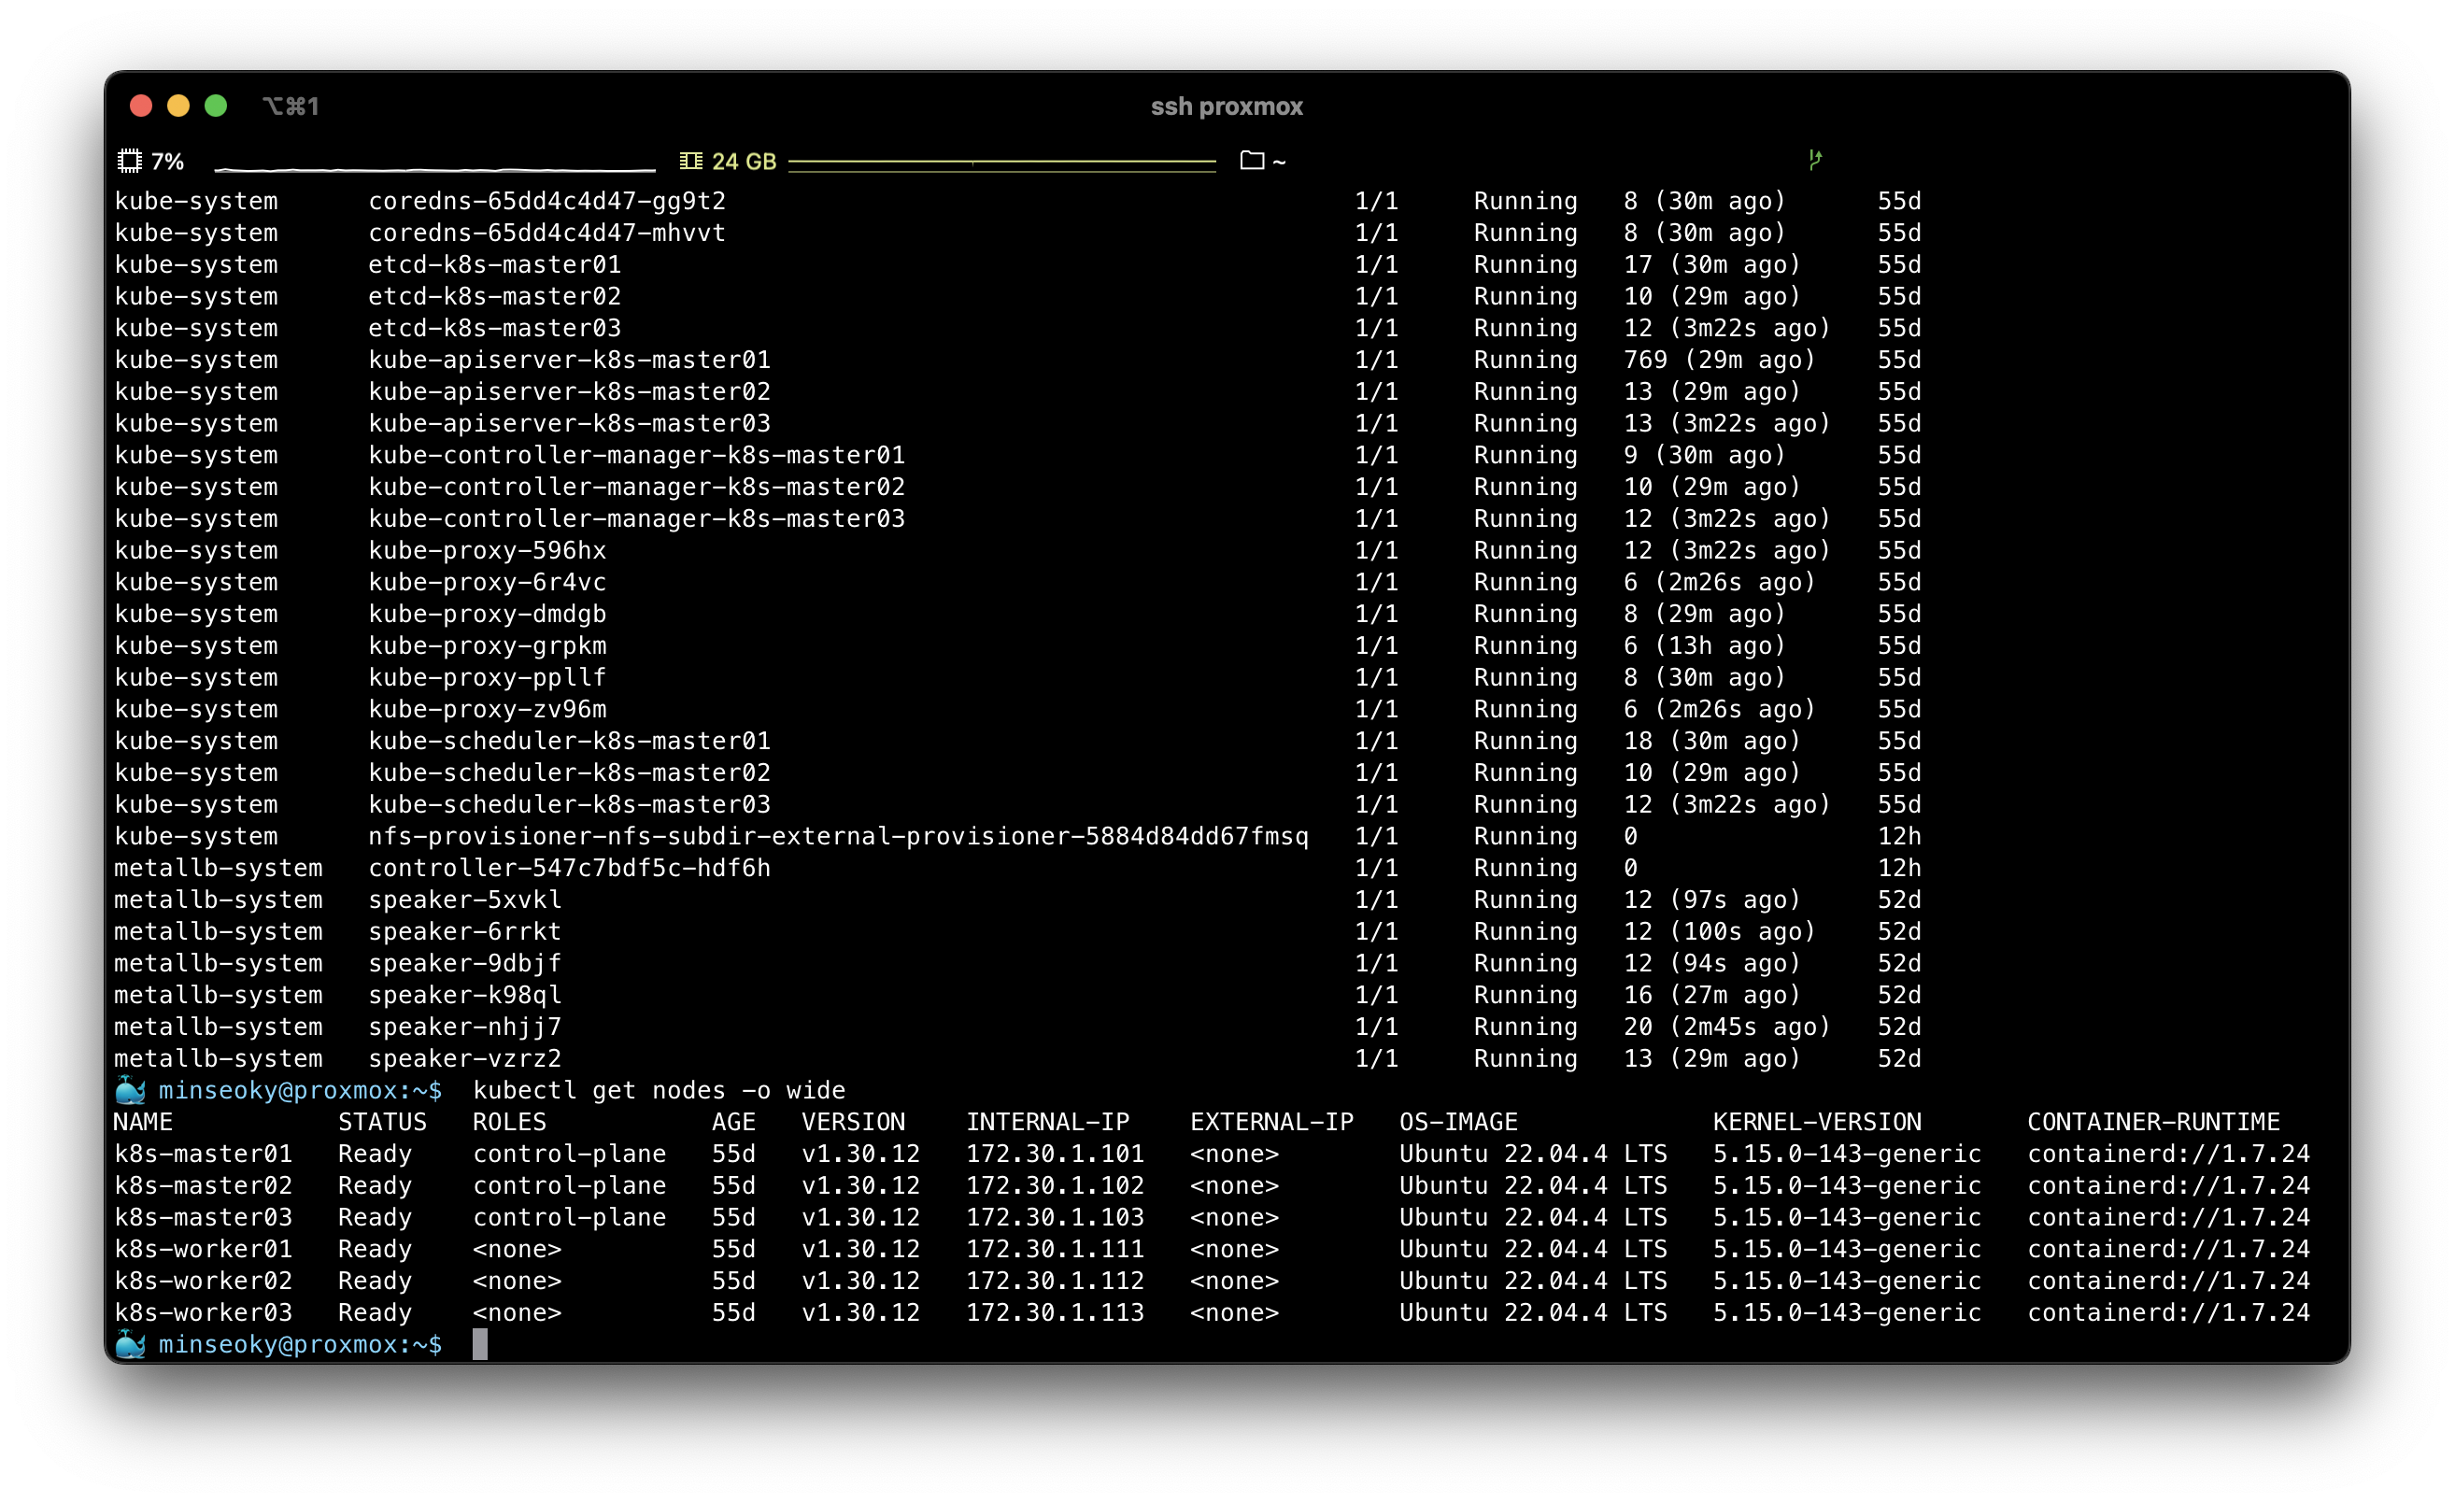Image resolution: width=2455 pixels, height=1502 pixels.
Task: Minimize the terminal with the yellow button
Action: [178, 106]
